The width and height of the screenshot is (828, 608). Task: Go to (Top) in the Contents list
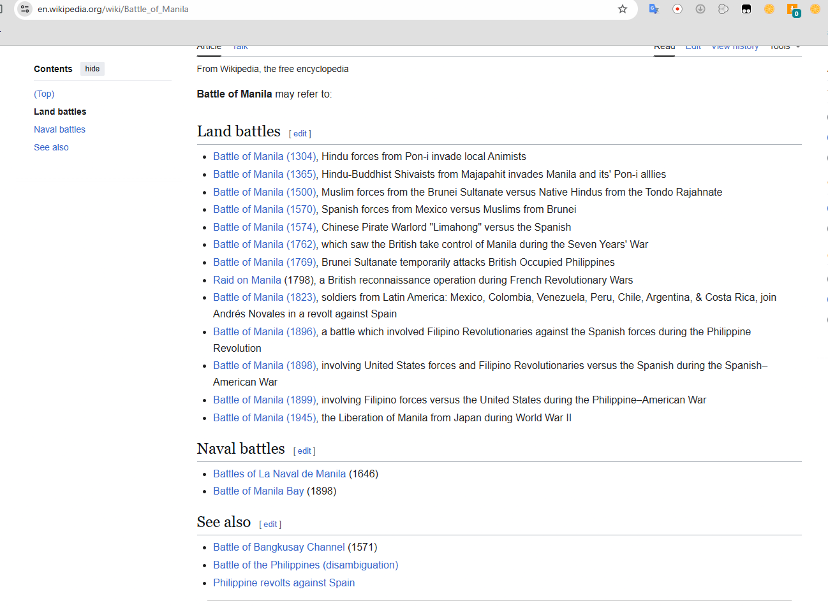pos(44,94)
